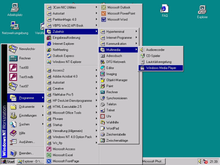This screenshot has width=220, height=165.
Task: Open the Paint icon in Zubehör
Action: point(103,86)
